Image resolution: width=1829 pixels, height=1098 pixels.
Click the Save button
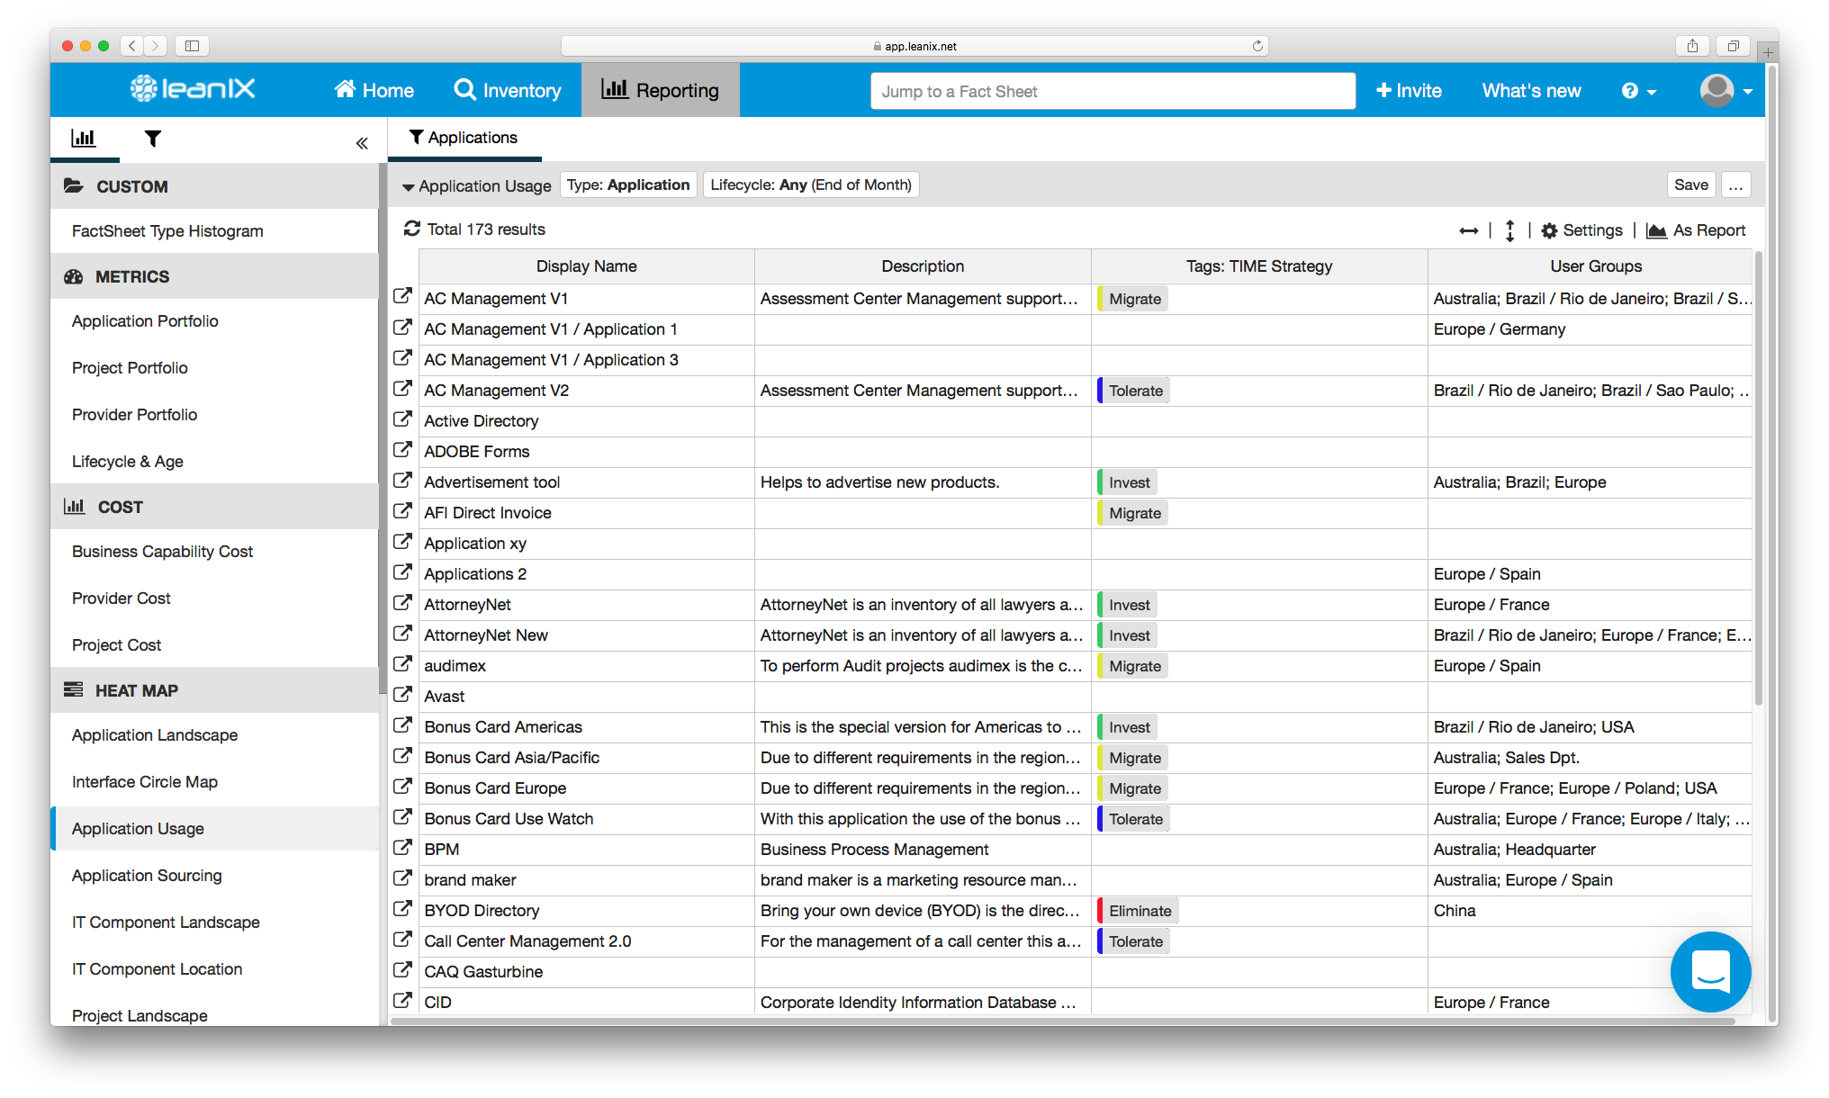pos(1690,184)
